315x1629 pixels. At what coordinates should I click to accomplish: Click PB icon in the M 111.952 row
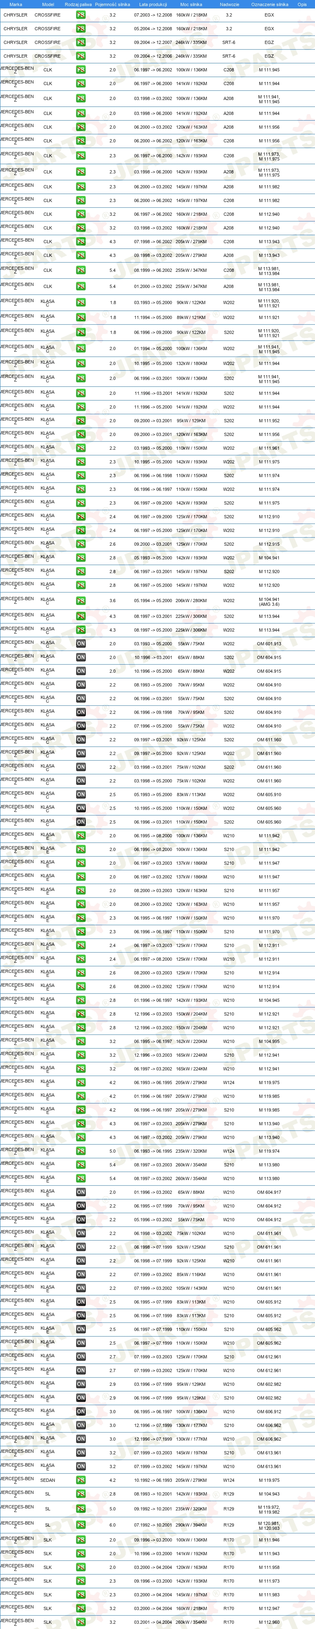coord(81,421)
